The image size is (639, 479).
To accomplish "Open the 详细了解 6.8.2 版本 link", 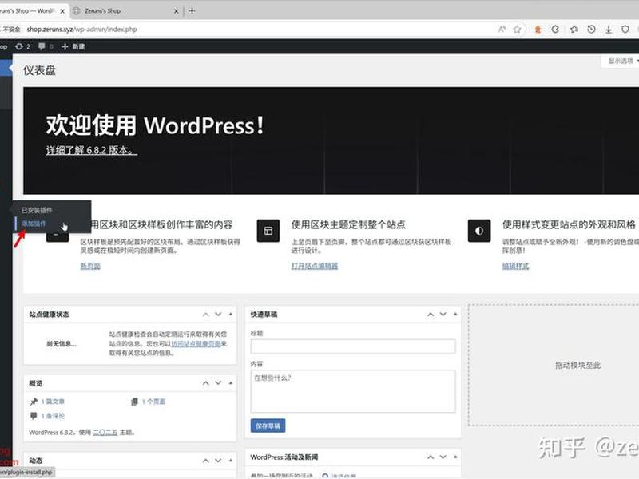I will (x=91, y=150).
